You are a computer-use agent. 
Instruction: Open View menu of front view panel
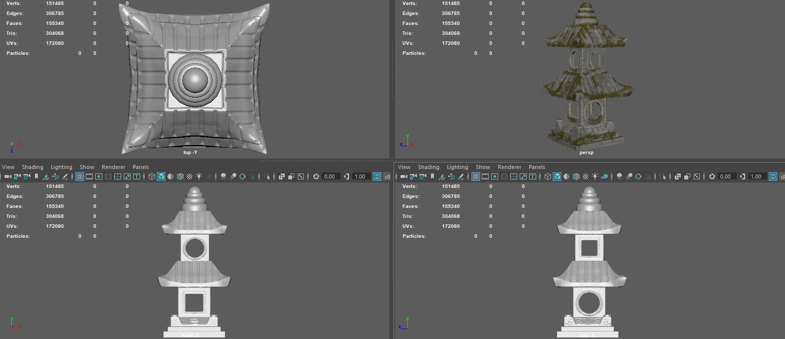click(8, 167)
